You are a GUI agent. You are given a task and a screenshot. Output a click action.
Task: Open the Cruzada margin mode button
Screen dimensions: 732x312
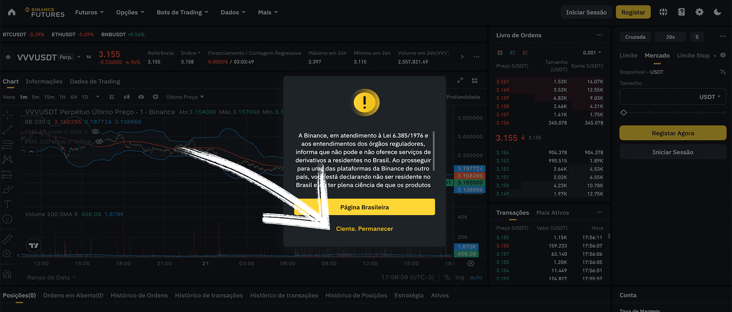(635, 37)
